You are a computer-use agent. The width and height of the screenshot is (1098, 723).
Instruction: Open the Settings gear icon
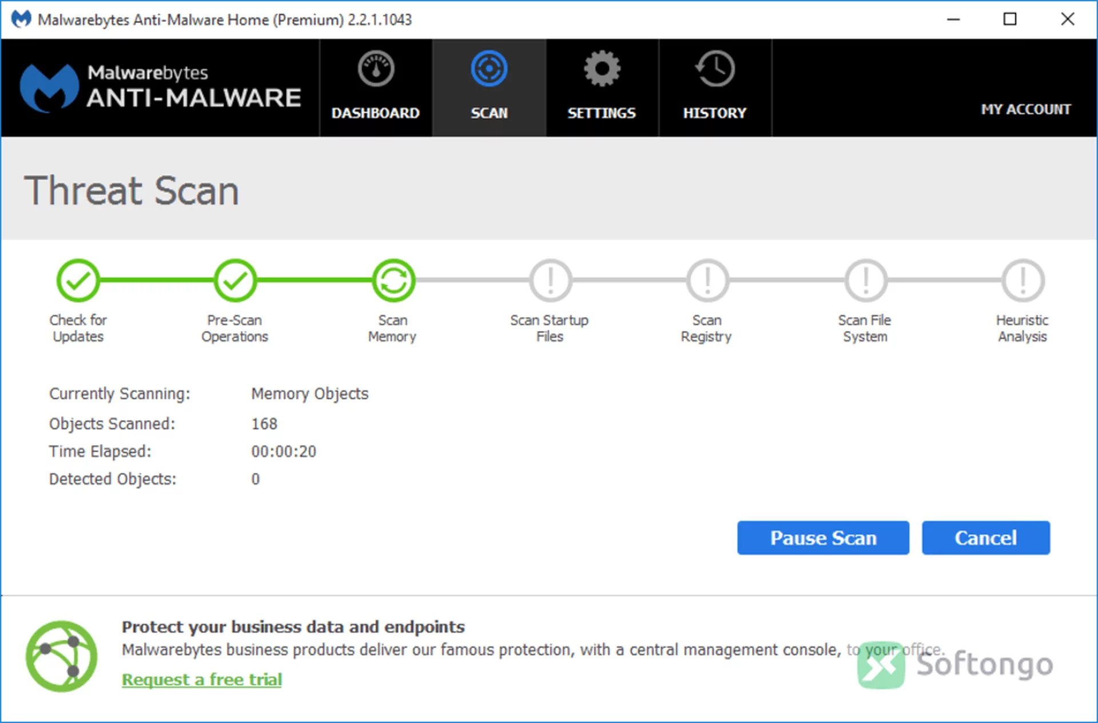(602, 69)
